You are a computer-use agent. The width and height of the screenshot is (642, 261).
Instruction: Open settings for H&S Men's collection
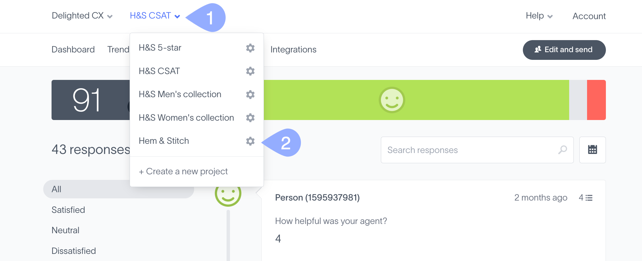coord(250,94)
